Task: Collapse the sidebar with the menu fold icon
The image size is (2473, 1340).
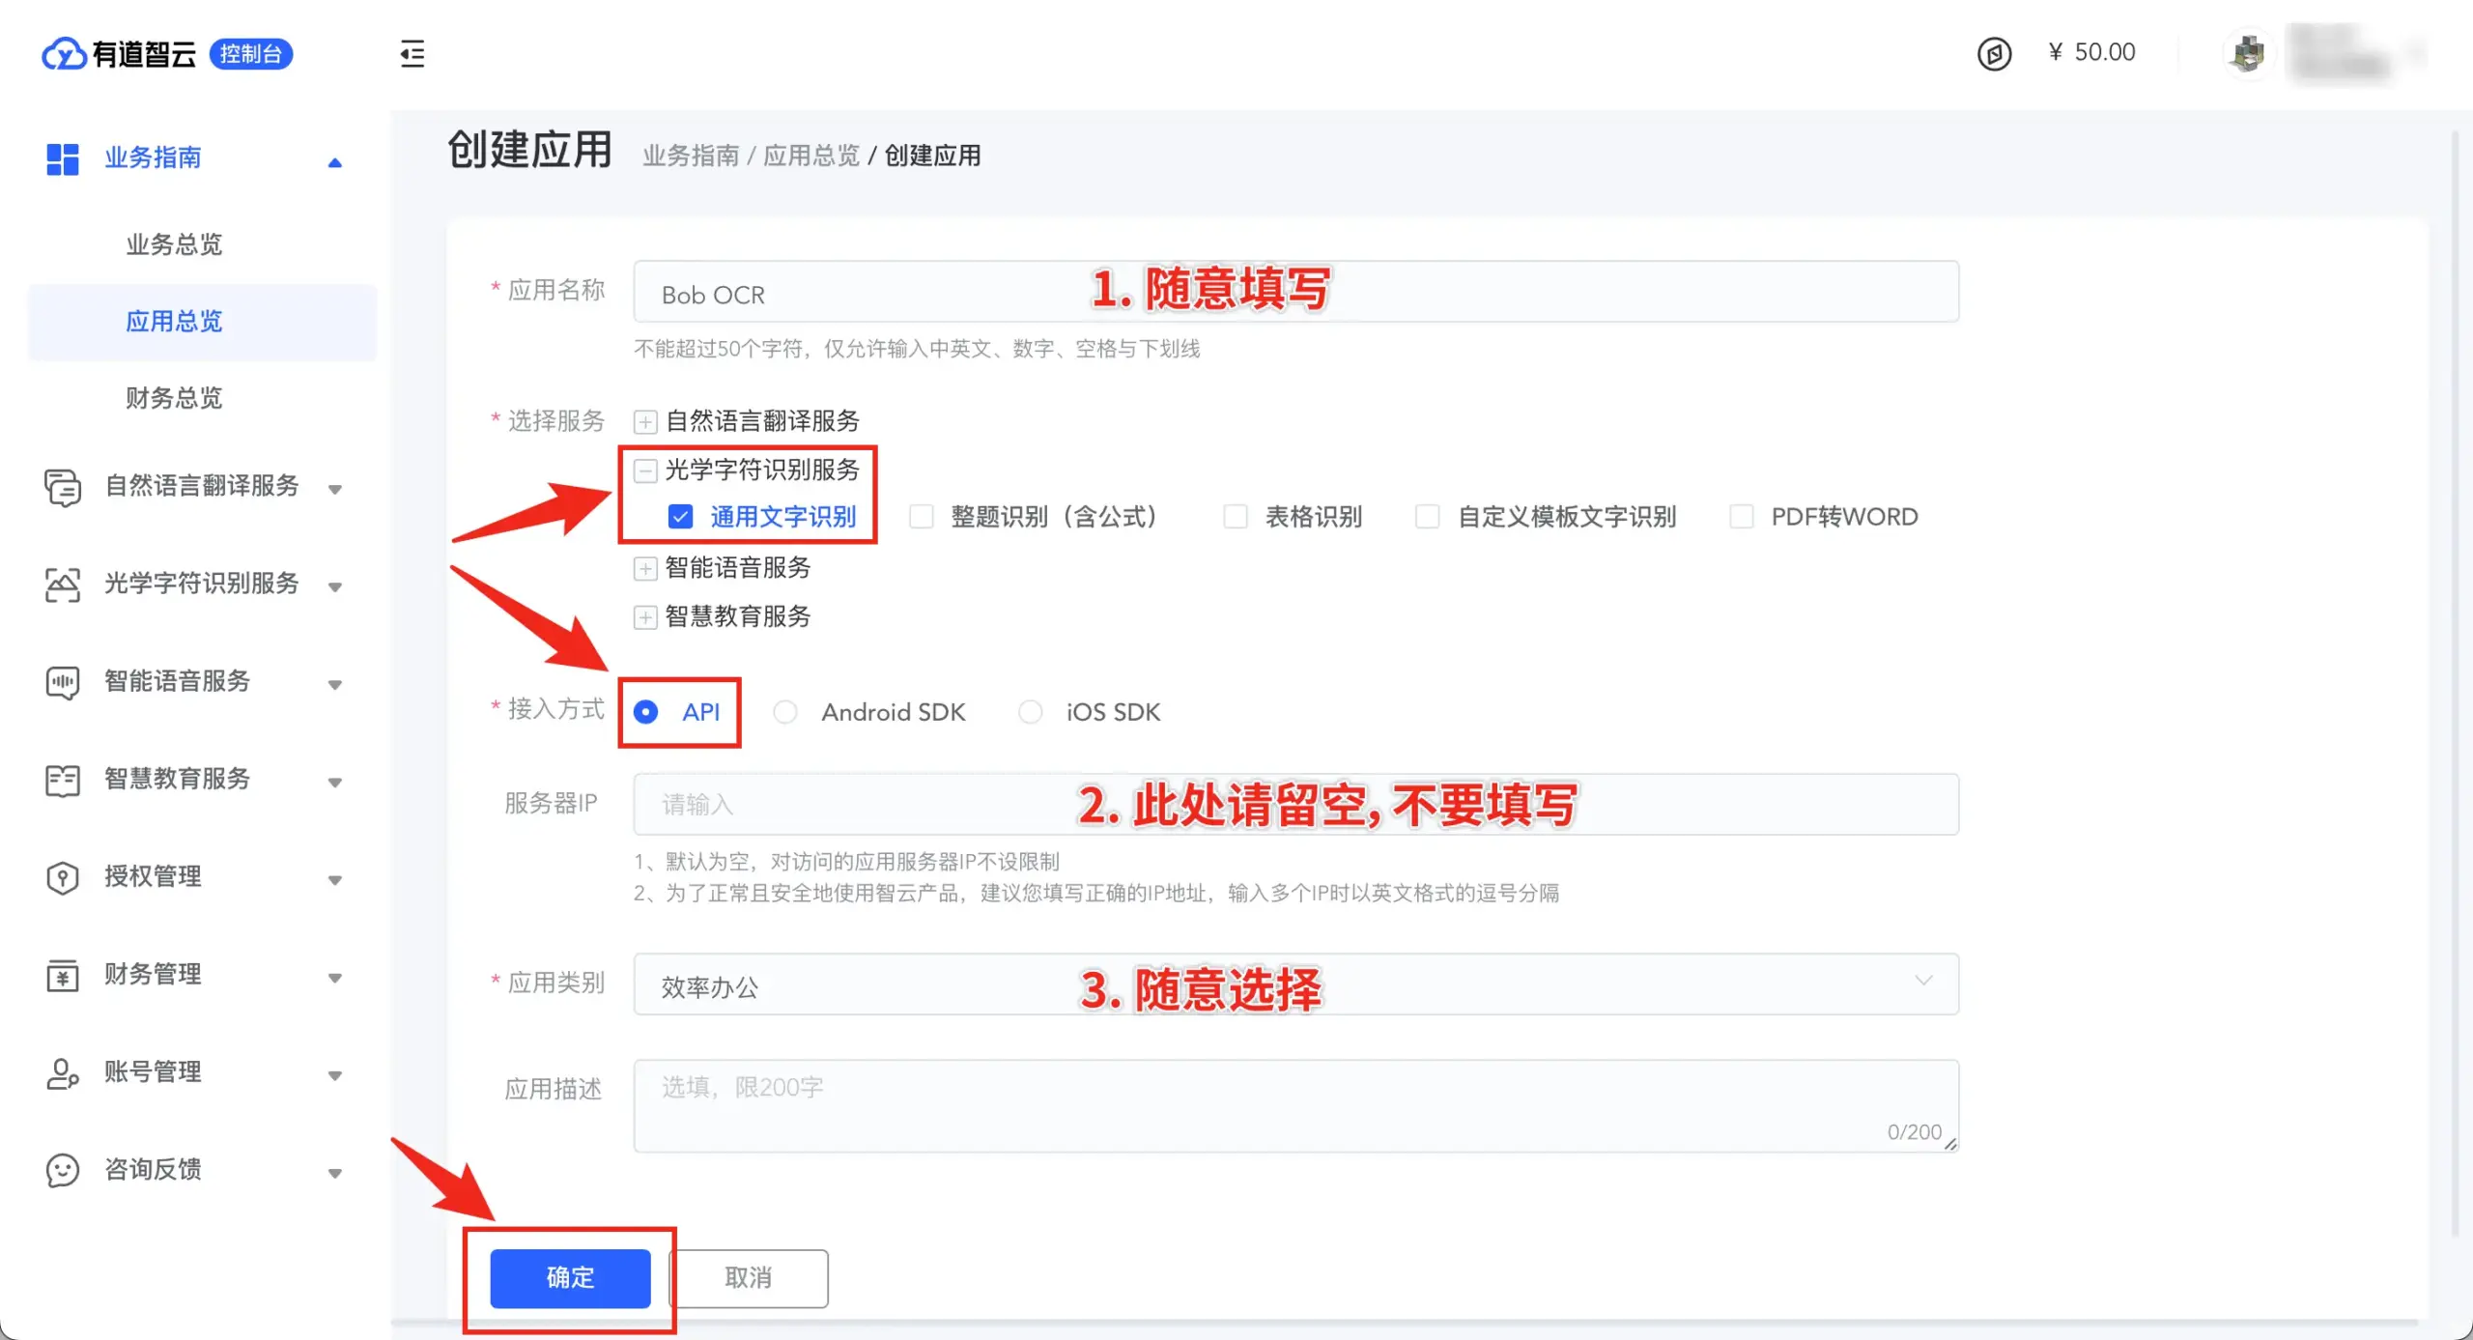Action: point(412,53)
